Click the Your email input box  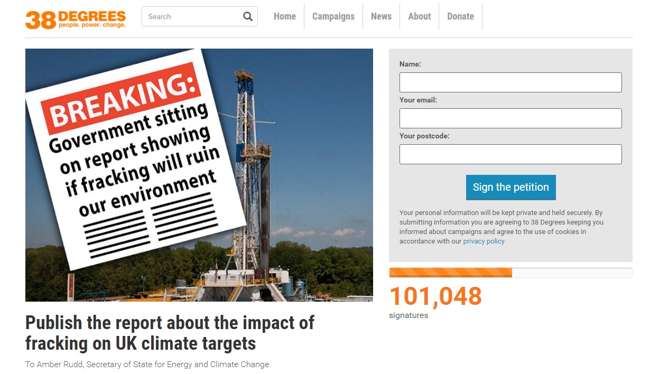point(510,118)
